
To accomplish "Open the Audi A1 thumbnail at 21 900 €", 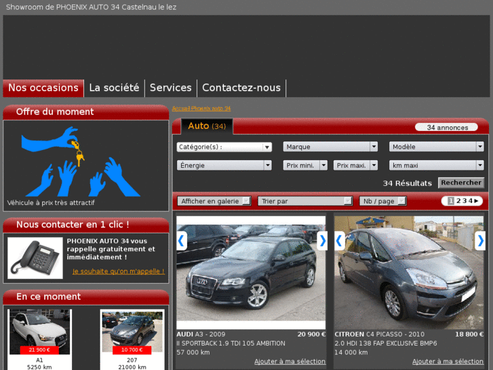I will [x=39, y=331].
